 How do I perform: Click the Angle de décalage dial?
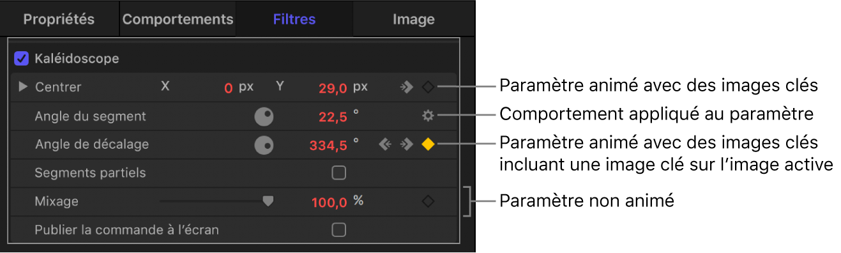pos(264,145)
